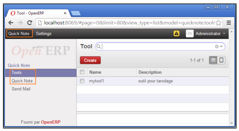
Task: Select Quick Note in the sidebar list
Action: pos(22,81)
